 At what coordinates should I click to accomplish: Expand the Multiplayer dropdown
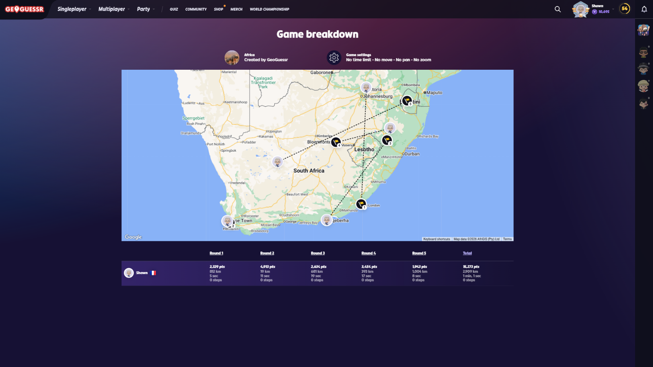113,9
